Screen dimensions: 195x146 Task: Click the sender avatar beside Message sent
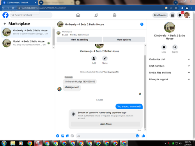[x=59, y=89]
